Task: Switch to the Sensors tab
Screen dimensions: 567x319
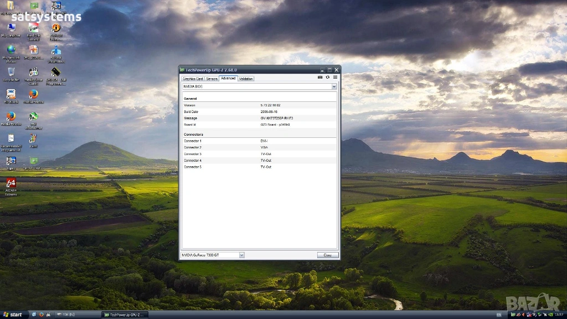Action: click(212, 79)
